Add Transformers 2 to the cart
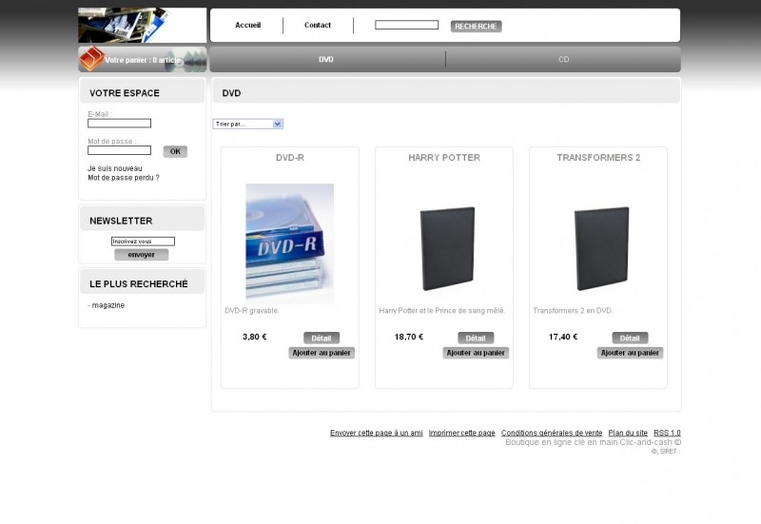This screenshot has width=761, height=524. tap(630, 353)
